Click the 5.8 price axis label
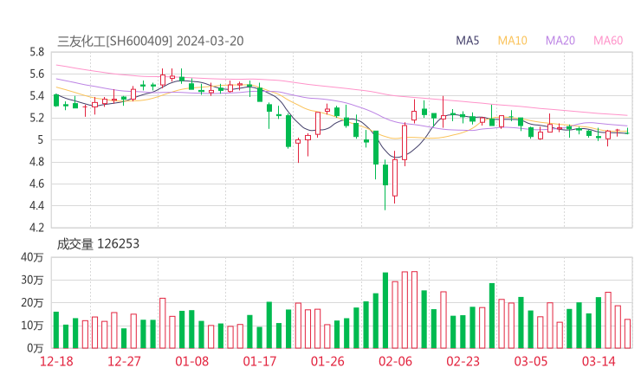Viewport: 641px width, 381px height. pos(36,52)
